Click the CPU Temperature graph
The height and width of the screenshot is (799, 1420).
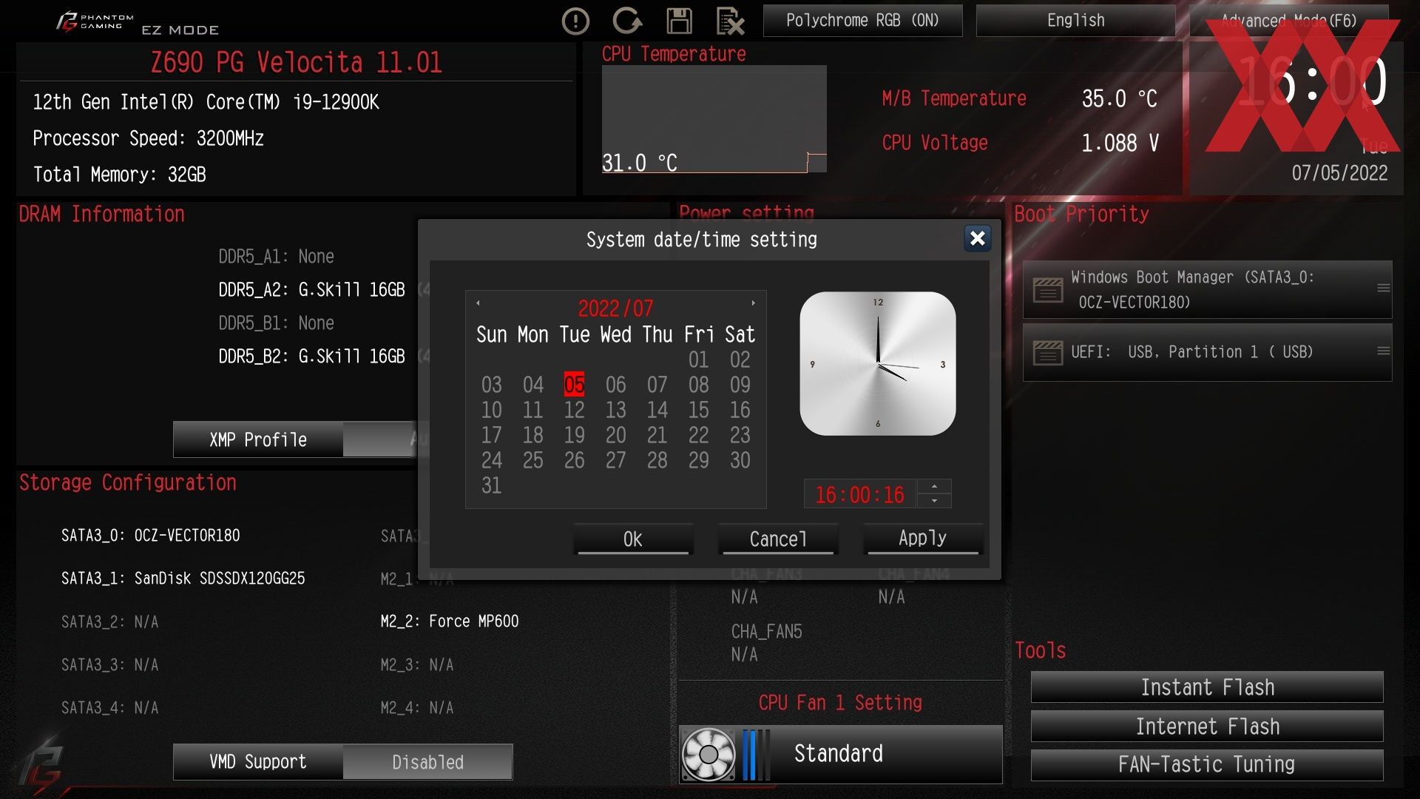coord(714,119)
